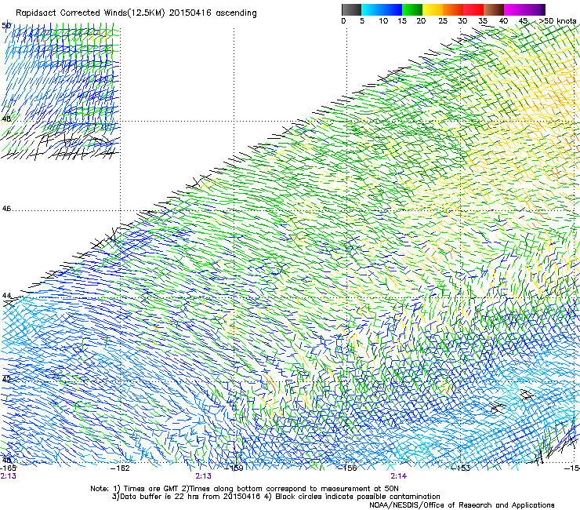Click latitude label '44'
Image resolution: width=580 pixels, height=510 pixels.
(x=6, y=296)
